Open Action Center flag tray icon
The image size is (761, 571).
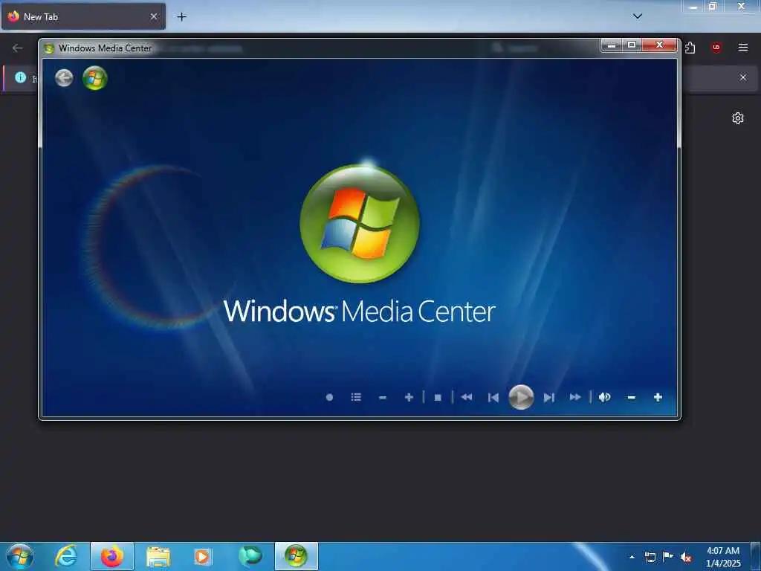pyautogui.click(x=668, y=557)
